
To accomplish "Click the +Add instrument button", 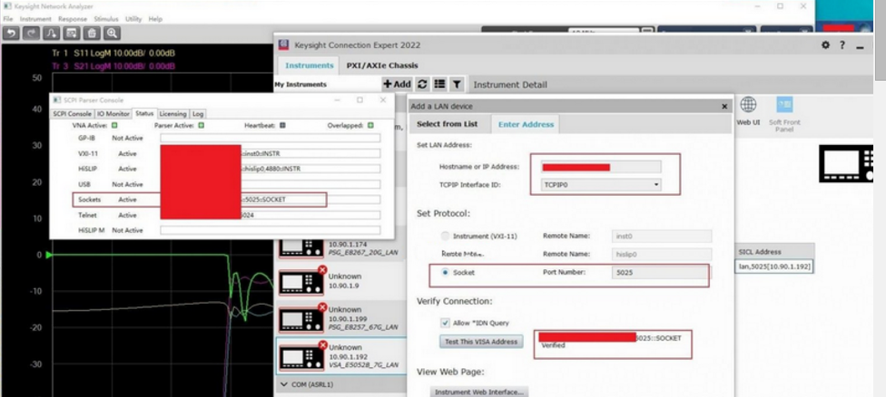I will (398, 84).
